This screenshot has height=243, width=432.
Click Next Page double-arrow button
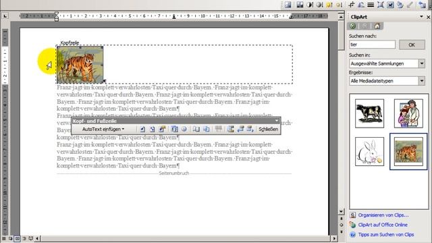pyautogui.click(x=342, y=232)
